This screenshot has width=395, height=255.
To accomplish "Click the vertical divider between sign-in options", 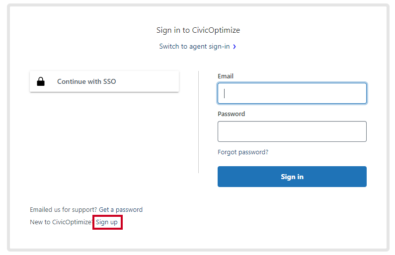I will click(199, 122).
